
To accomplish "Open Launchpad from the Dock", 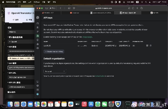I will pos(17,104).
